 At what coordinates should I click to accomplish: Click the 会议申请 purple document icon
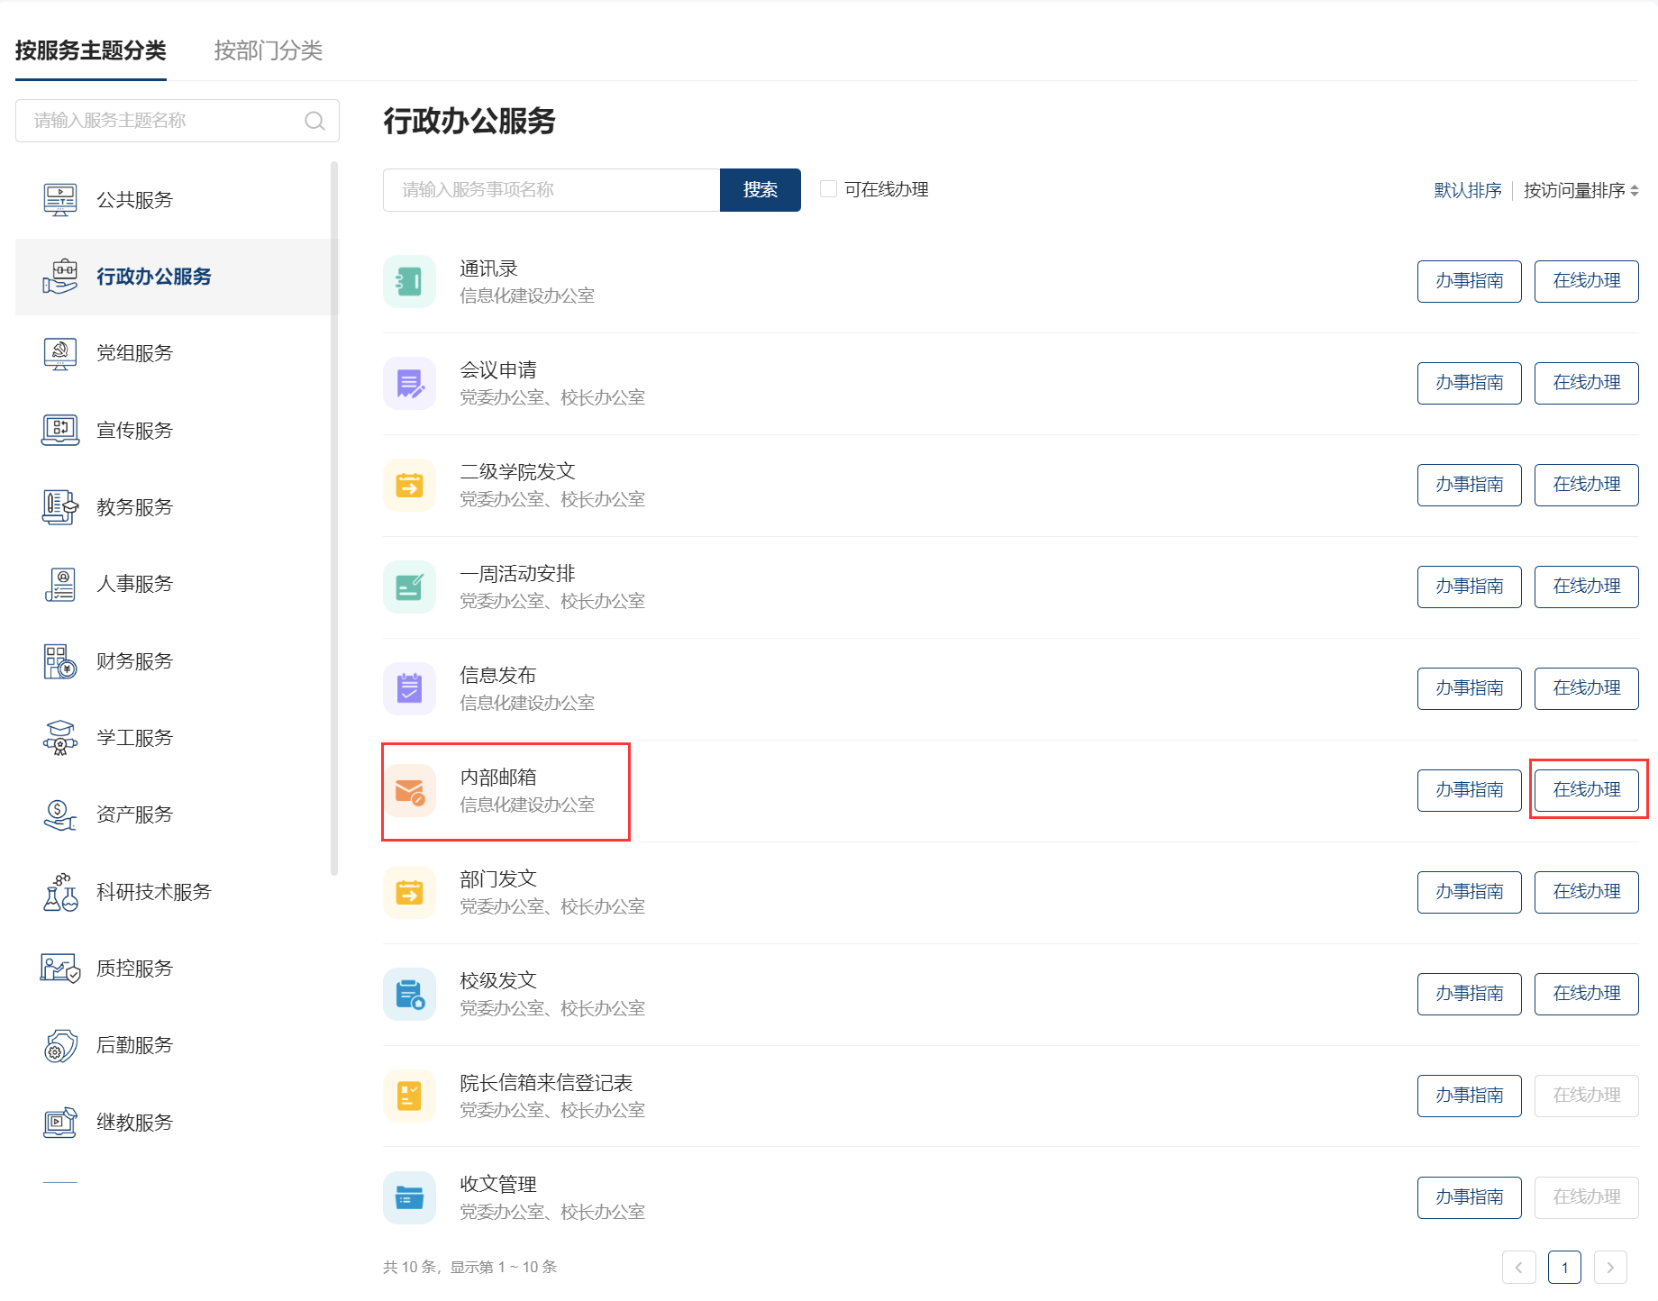click(x=409, y=383)
